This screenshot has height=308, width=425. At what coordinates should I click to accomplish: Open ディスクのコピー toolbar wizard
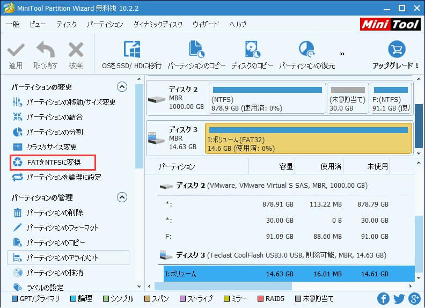tap(252, 55)
